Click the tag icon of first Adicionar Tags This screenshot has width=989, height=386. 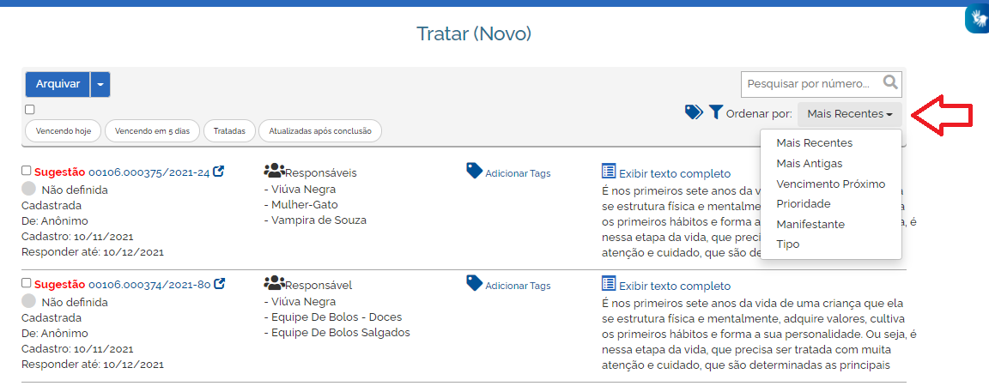tap(474, 171)
